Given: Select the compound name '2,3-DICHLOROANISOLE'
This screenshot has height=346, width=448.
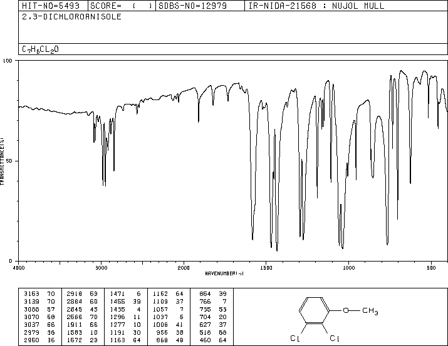Looking at the screenshot, I should tap(71, 17).
